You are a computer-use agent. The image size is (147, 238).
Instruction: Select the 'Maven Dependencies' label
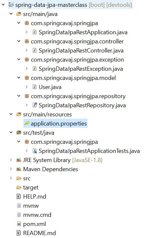click(x=50, y=169)
